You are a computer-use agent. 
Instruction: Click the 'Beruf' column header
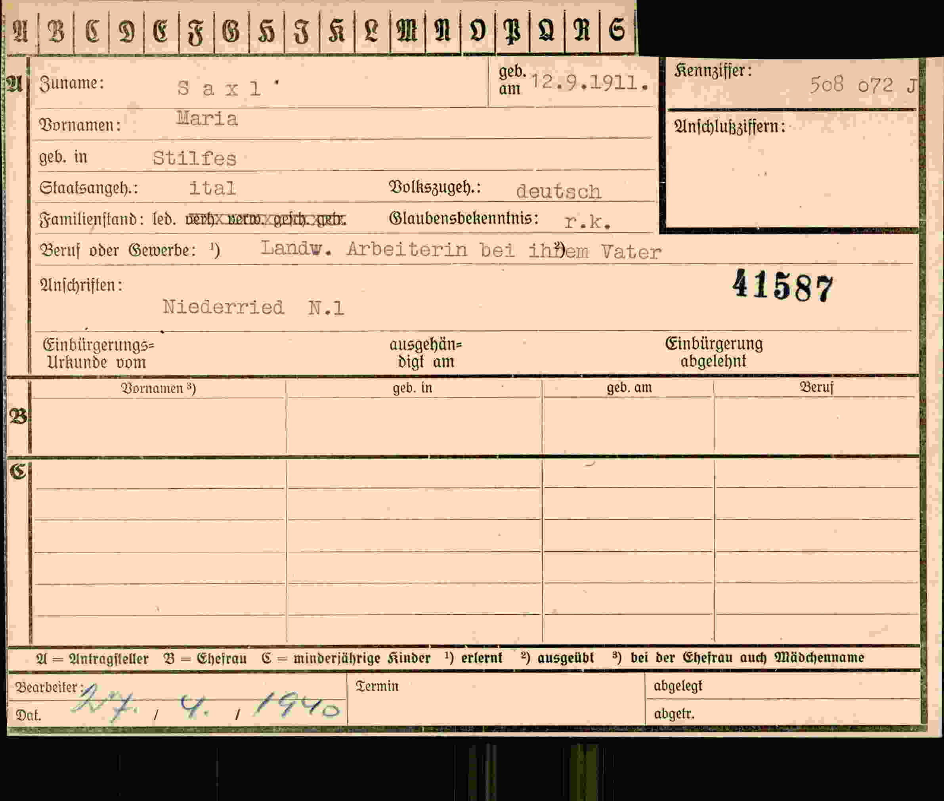click(x=816, y=387)
